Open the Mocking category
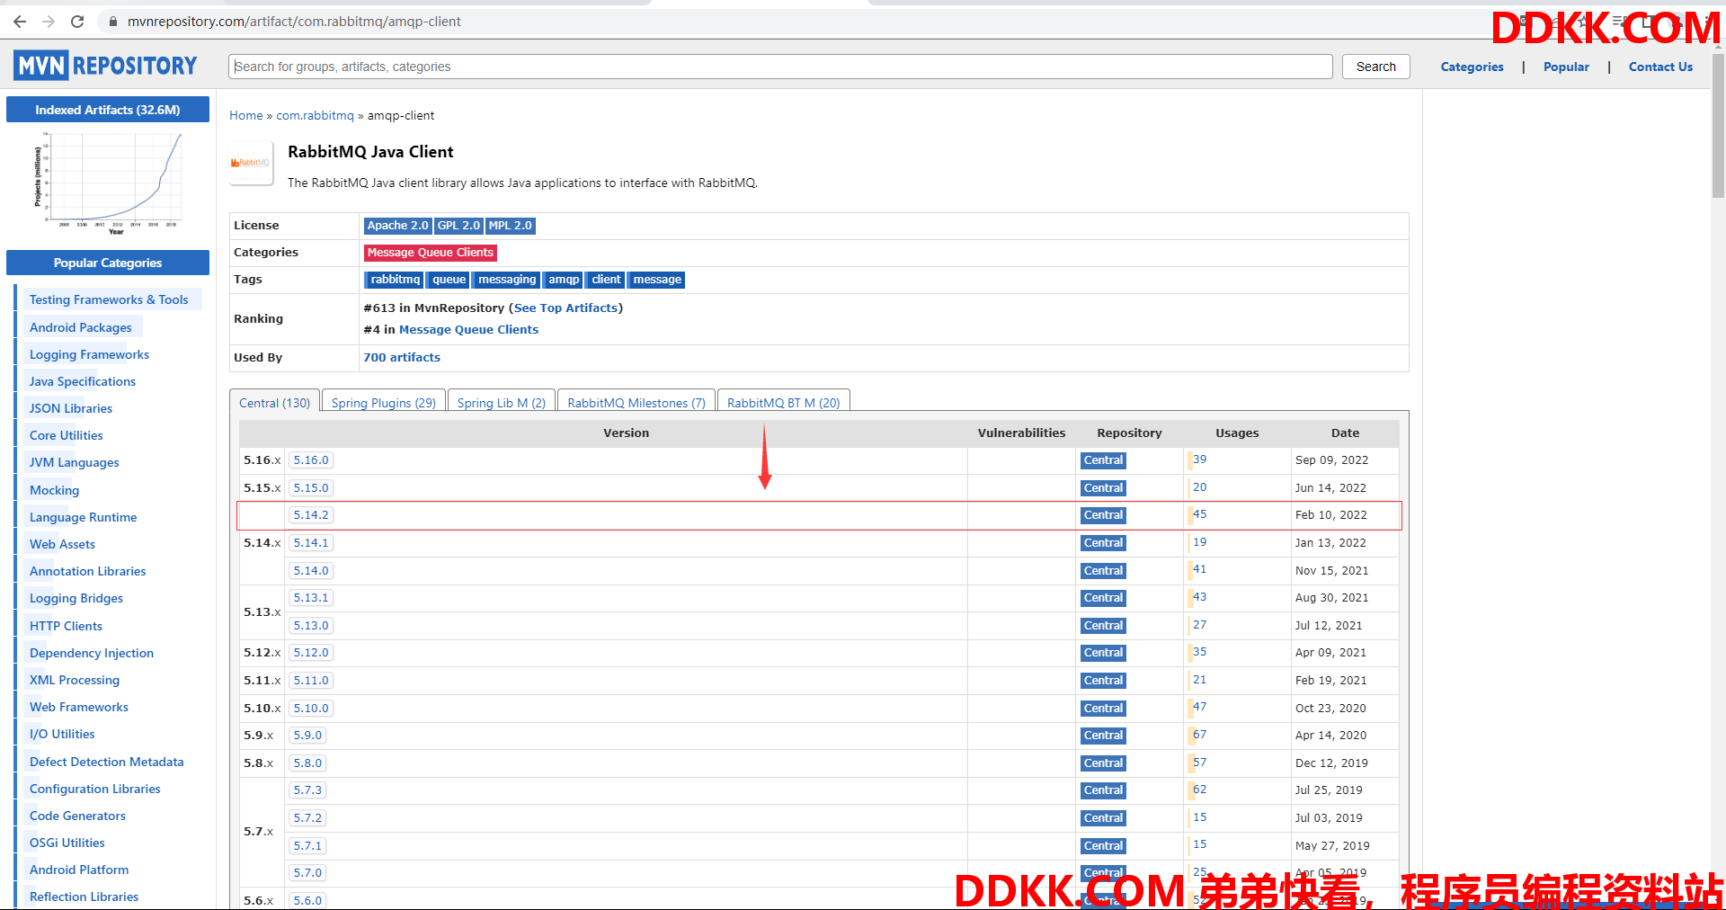 (x=54, y=490)
